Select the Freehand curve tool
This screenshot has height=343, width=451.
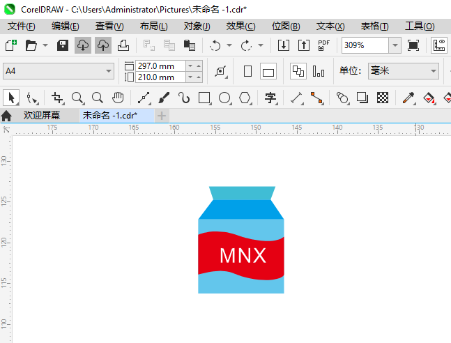(144, 98)
